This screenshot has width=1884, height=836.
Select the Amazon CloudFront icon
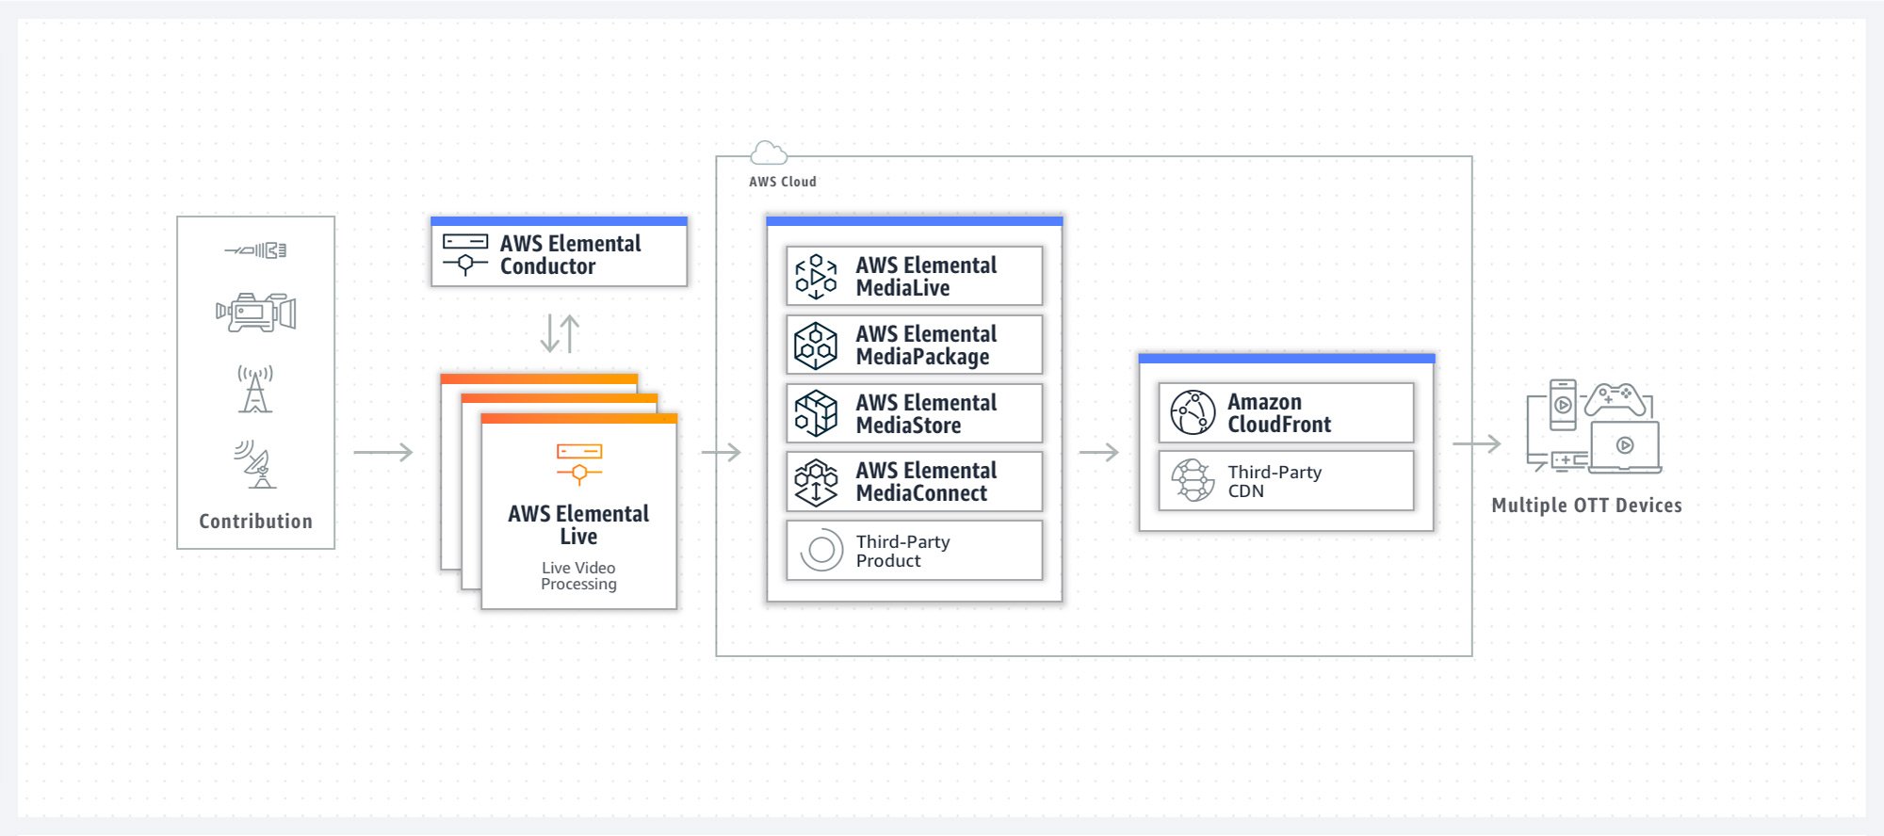pos(1193,412)
